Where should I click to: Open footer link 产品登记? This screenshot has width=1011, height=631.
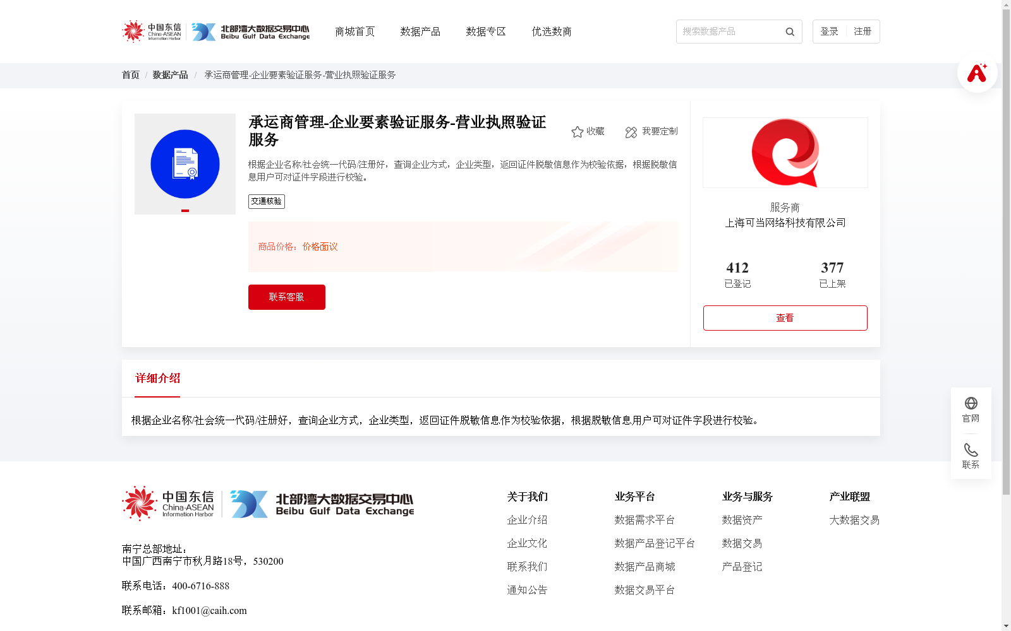coord(742,567)
